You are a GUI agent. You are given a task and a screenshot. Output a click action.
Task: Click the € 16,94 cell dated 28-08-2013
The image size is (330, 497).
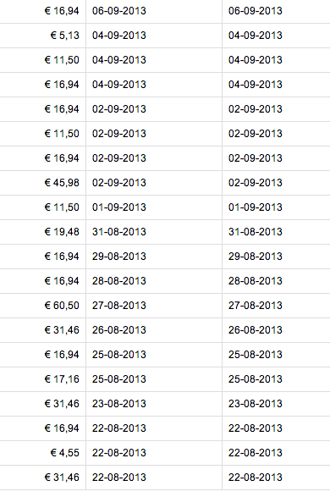tap(43, 281)
